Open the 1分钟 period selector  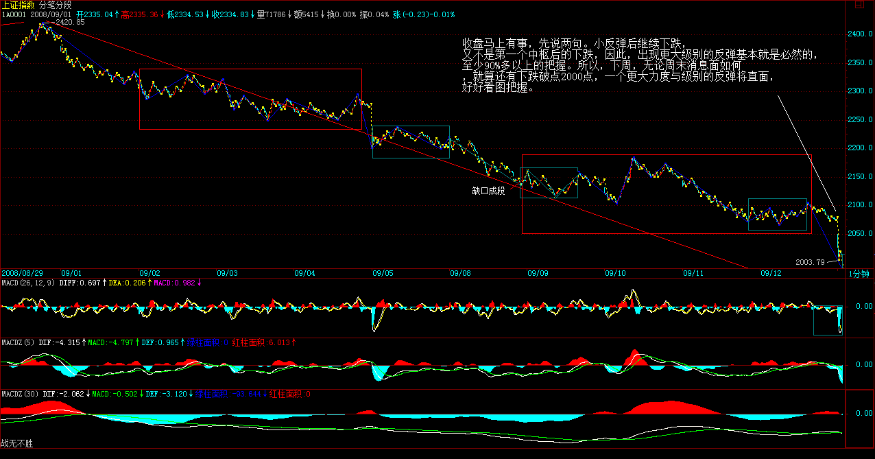[x=860, y=273]
